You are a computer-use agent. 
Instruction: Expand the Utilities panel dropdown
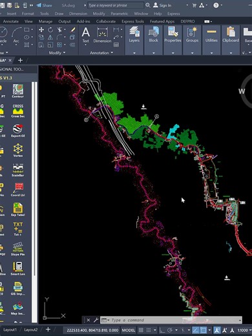click(211, 53)
